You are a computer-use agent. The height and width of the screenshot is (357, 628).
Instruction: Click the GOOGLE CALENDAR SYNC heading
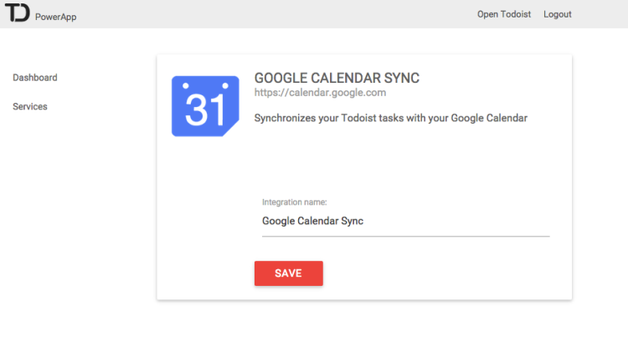click(337, 78)
